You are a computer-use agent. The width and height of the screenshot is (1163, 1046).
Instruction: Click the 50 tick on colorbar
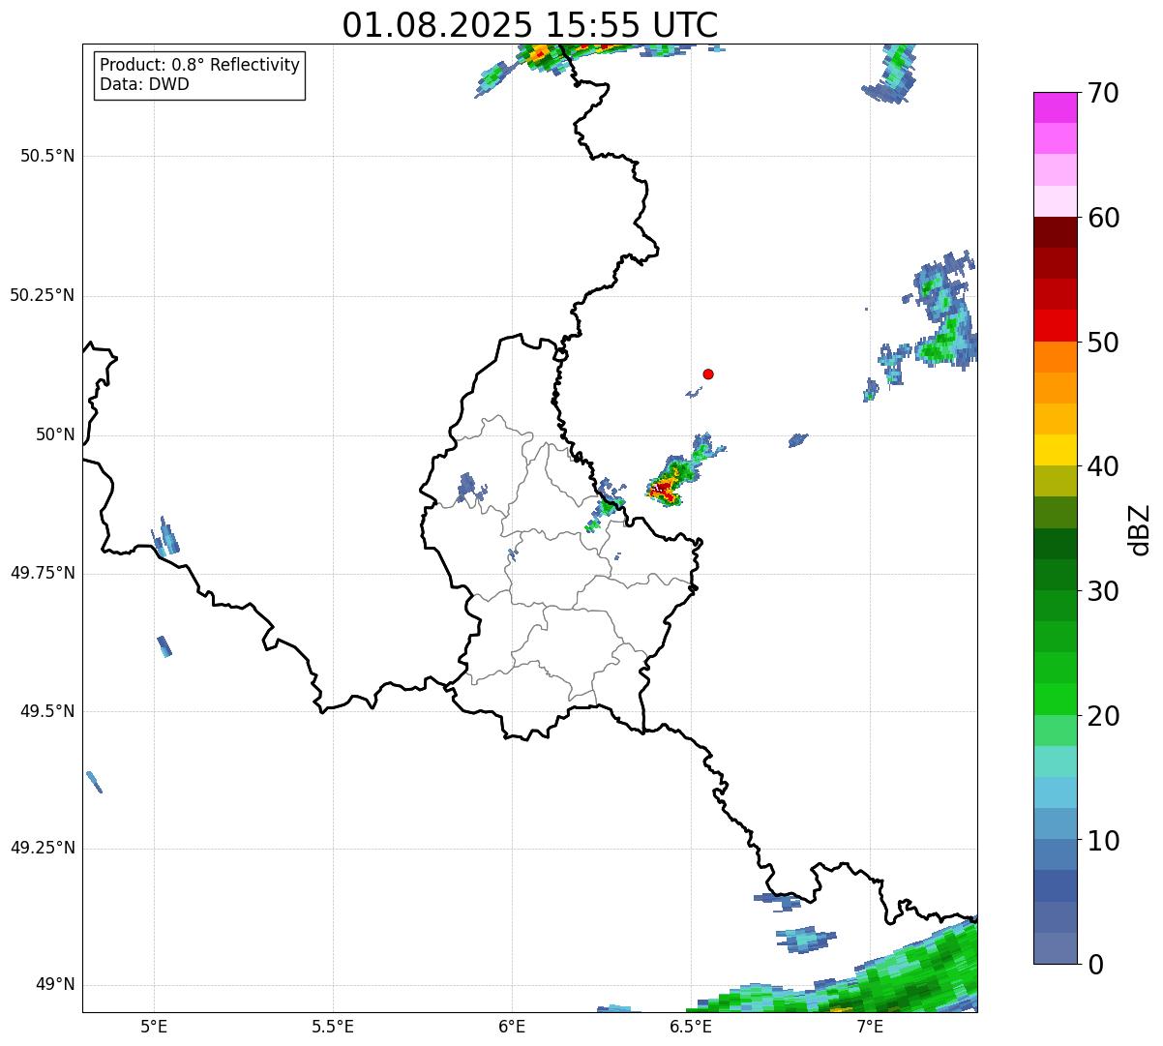click(1103, 343)
